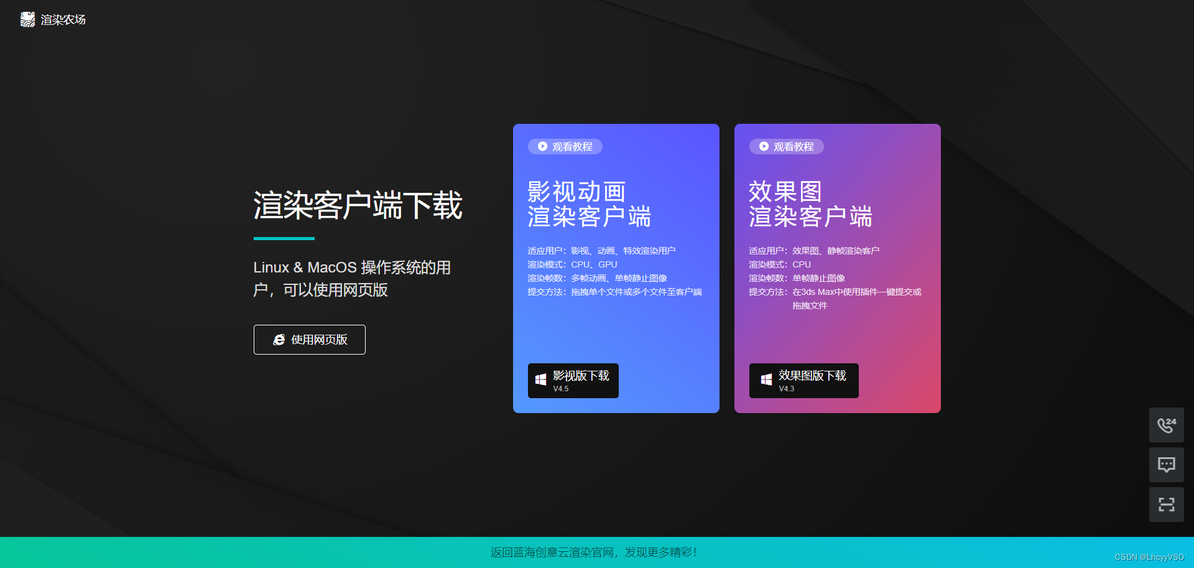Image resolution: width=1194 pixels, height=568 pixels.
Task: Click 渲染模式：CPU line in the 效果图 card
Action: click(x=780, y=264)
